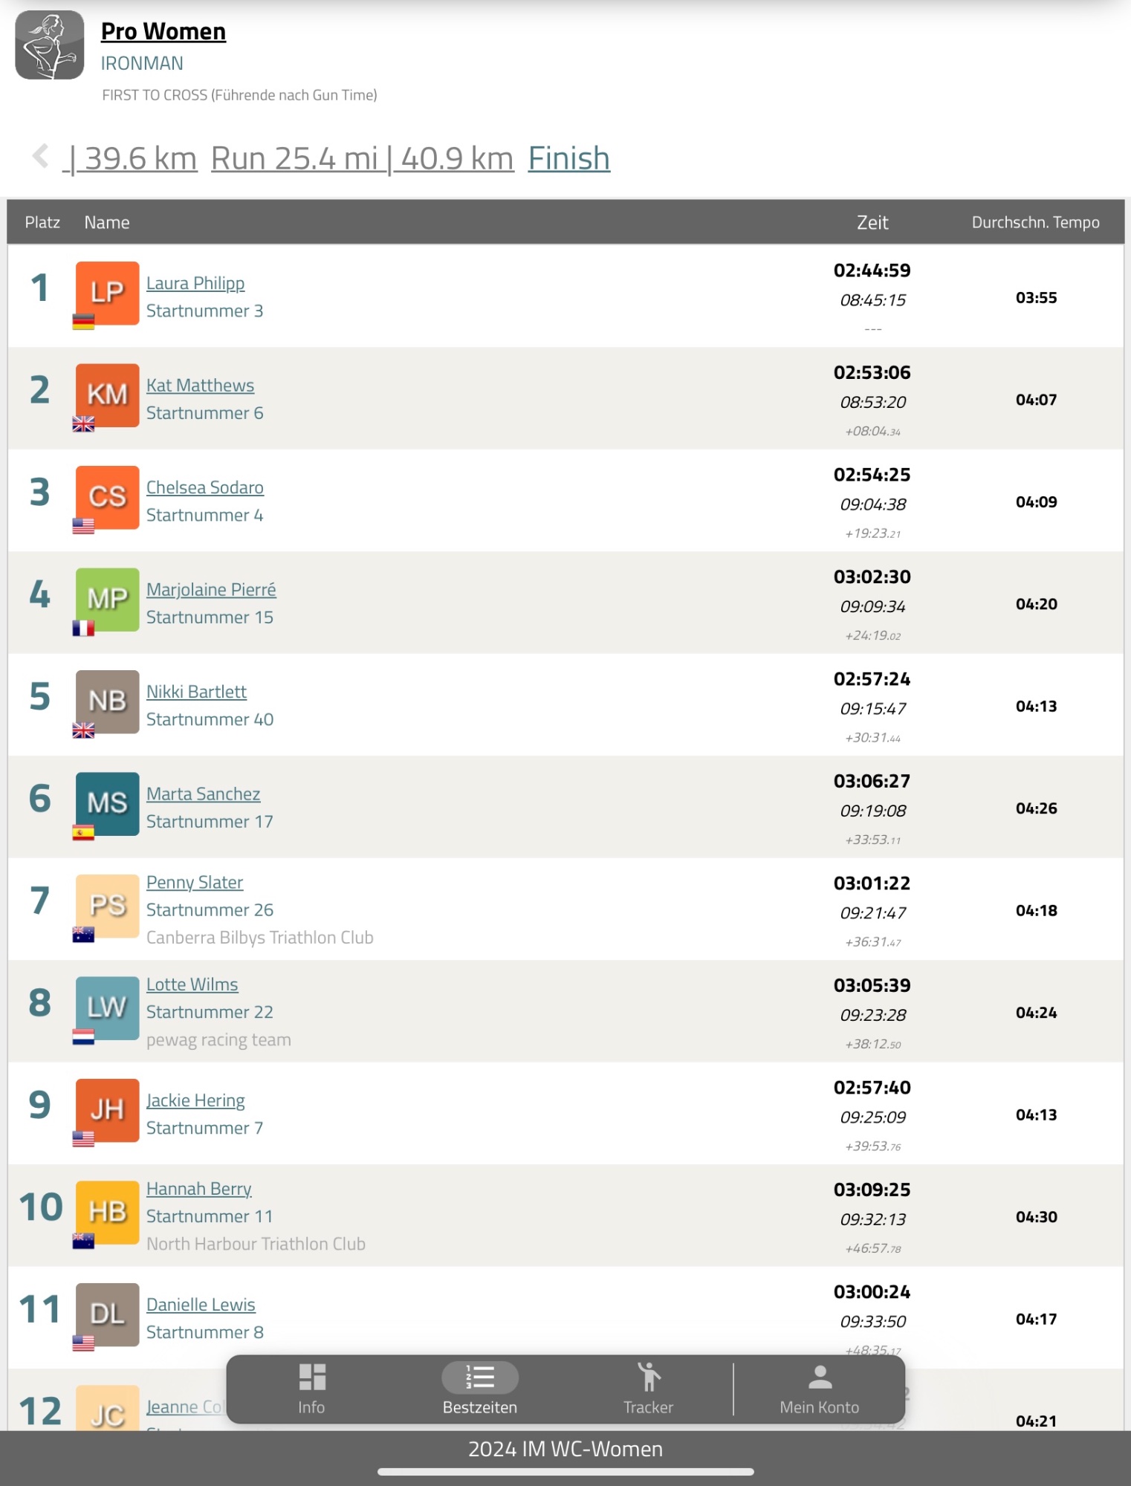Image resolution: width=1131 pixels, height=1486 pixels.
Task: Open Marjolaine Pierré's athlete link
Action: [x=211, y=590]
